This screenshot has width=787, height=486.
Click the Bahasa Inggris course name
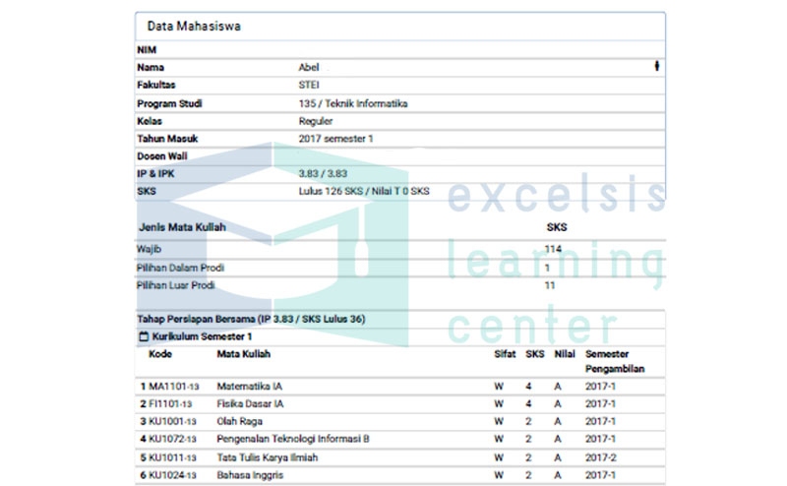point(248,475)
